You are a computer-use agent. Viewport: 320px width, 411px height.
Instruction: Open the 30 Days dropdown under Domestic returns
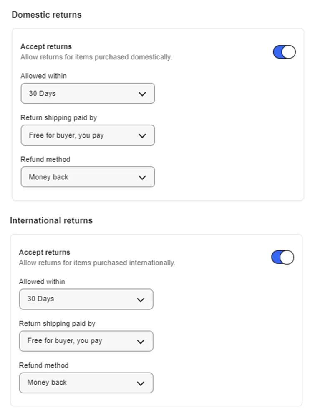click(88, 93)
